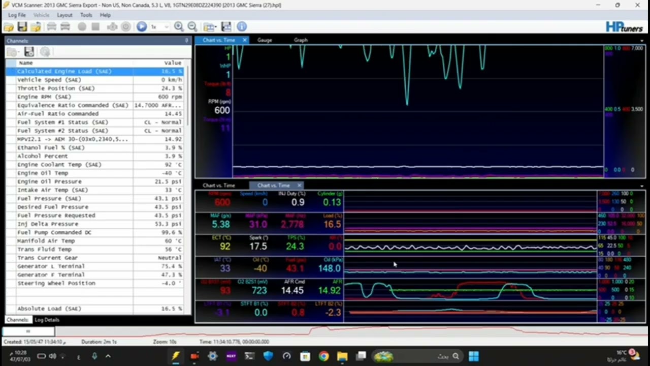
Task: Open File Explorer from the taskbar
Action: 342,356
